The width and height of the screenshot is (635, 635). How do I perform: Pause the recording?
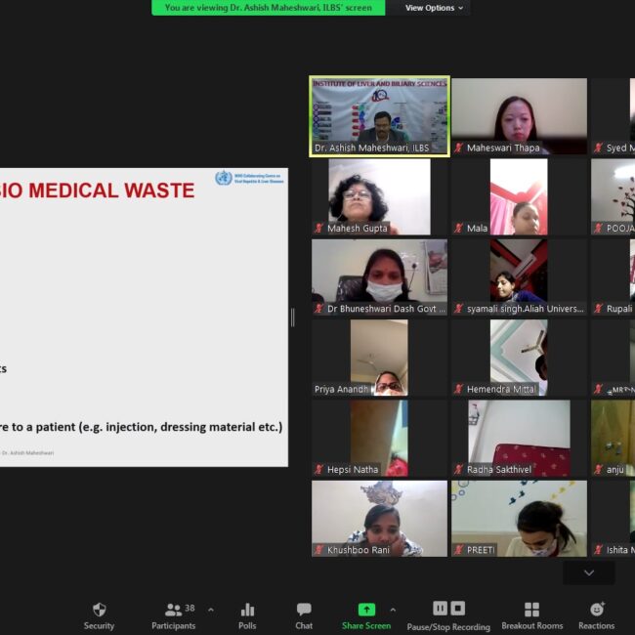click(440, 609)
